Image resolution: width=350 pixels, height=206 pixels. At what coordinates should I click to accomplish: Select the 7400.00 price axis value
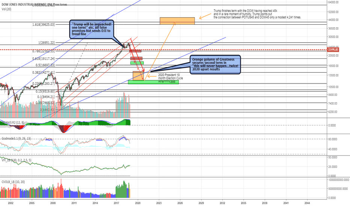[x=333, y=103]
